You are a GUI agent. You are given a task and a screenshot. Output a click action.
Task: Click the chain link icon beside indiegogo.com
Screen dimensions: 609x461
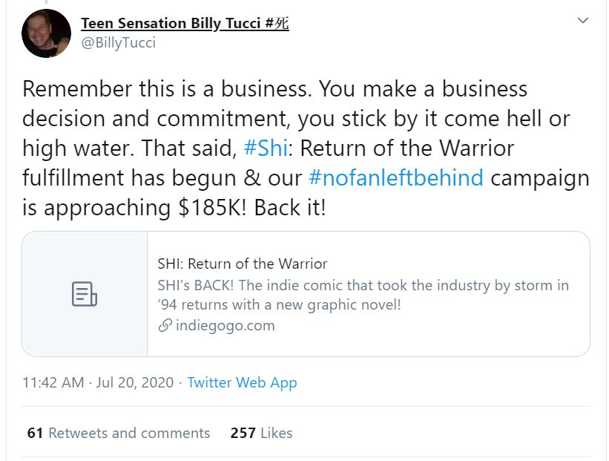point(165,325)
